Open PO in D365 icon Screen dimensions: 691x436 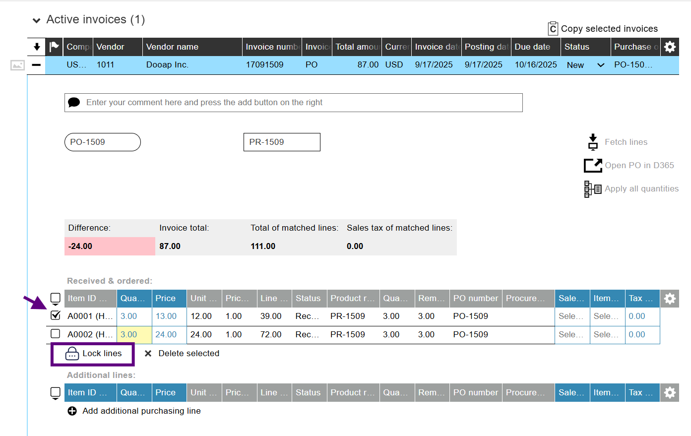pyautogui.click(x=593, y=165)
